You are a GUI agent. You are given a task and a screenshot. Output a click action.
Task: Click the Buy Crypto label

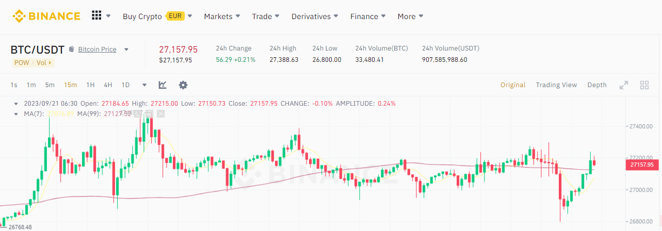[142, 16]
